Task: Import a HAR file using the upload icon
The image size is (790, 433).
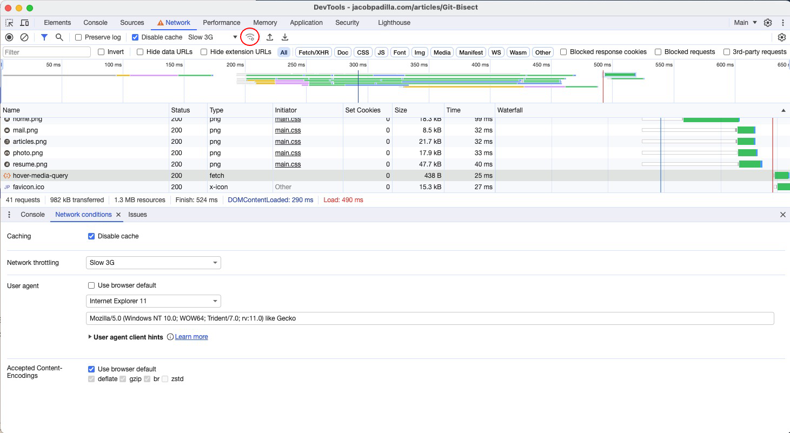Action: coord(269,37)
